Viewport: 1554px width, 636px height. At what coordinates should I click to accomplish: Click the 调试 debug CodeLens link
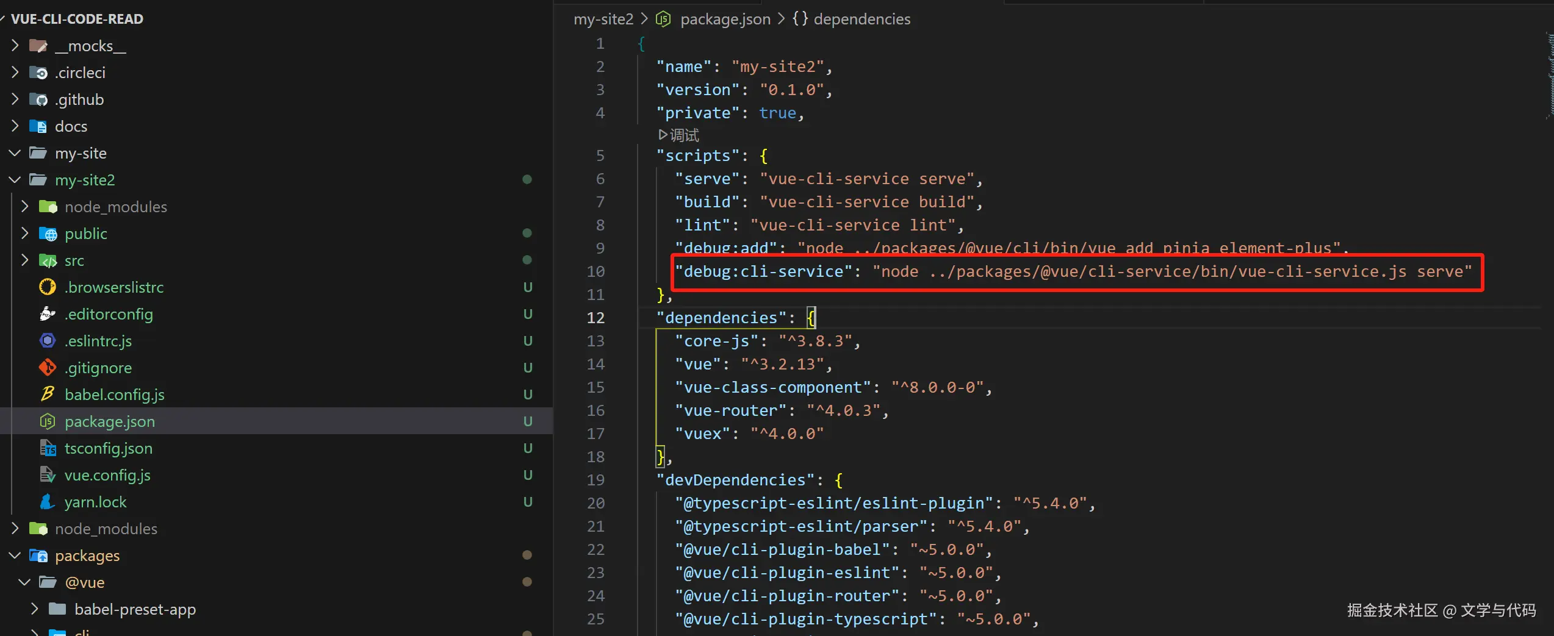coord(678,135)
